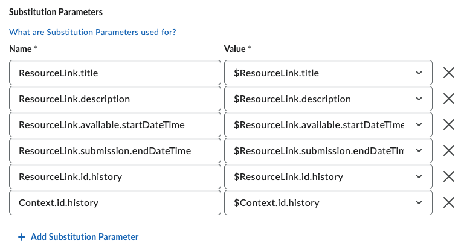The height and width of the screenshot is (249, 467).
Task: Open the $ResourceLink.available.startDateTime value dropdown
Action: pos(328,124)
